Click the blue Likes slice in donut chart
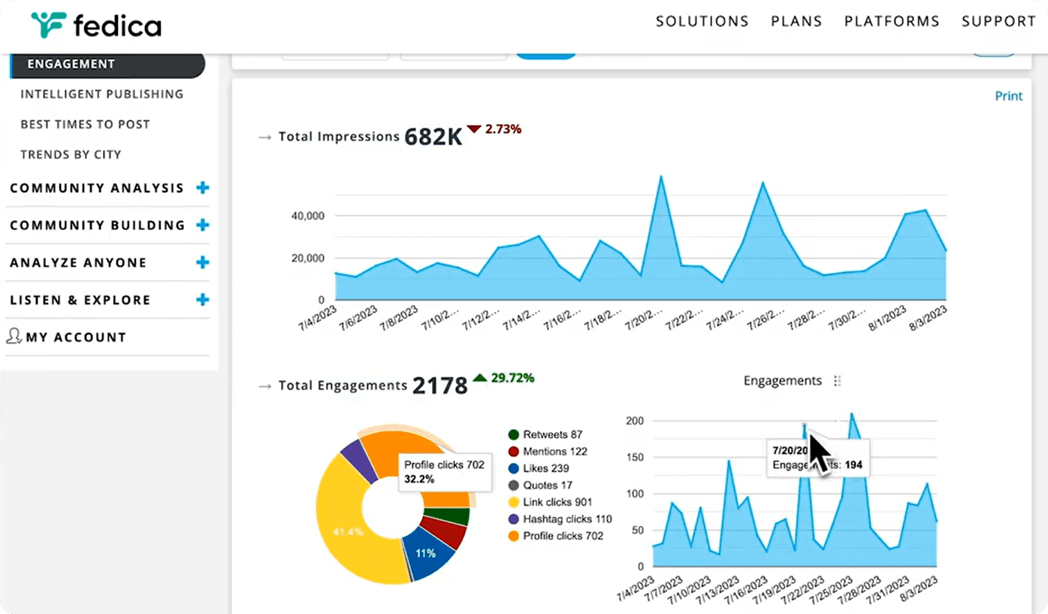The width and height of the screenshot is (1048, 614). coord(430,554)
